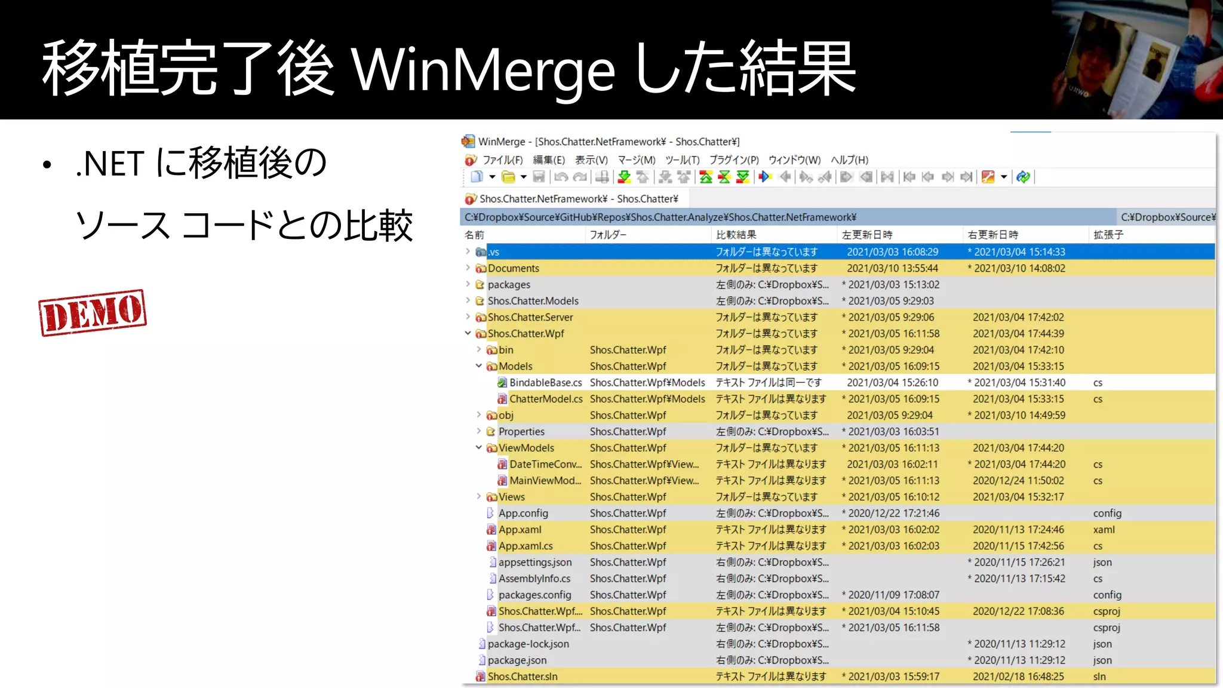The height and width of the screenshot is (688, 1223).
Task: Click the New document toolbar icon
Action: click(477, 177)
